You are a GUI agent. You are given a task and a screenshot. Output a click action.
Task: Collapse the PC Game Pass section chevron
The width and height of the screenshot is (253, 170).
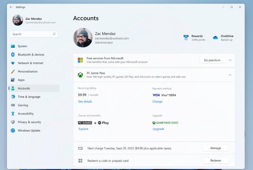[230, 75]
